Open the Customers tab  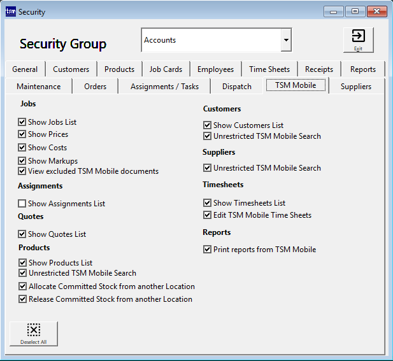click(71, 69)
